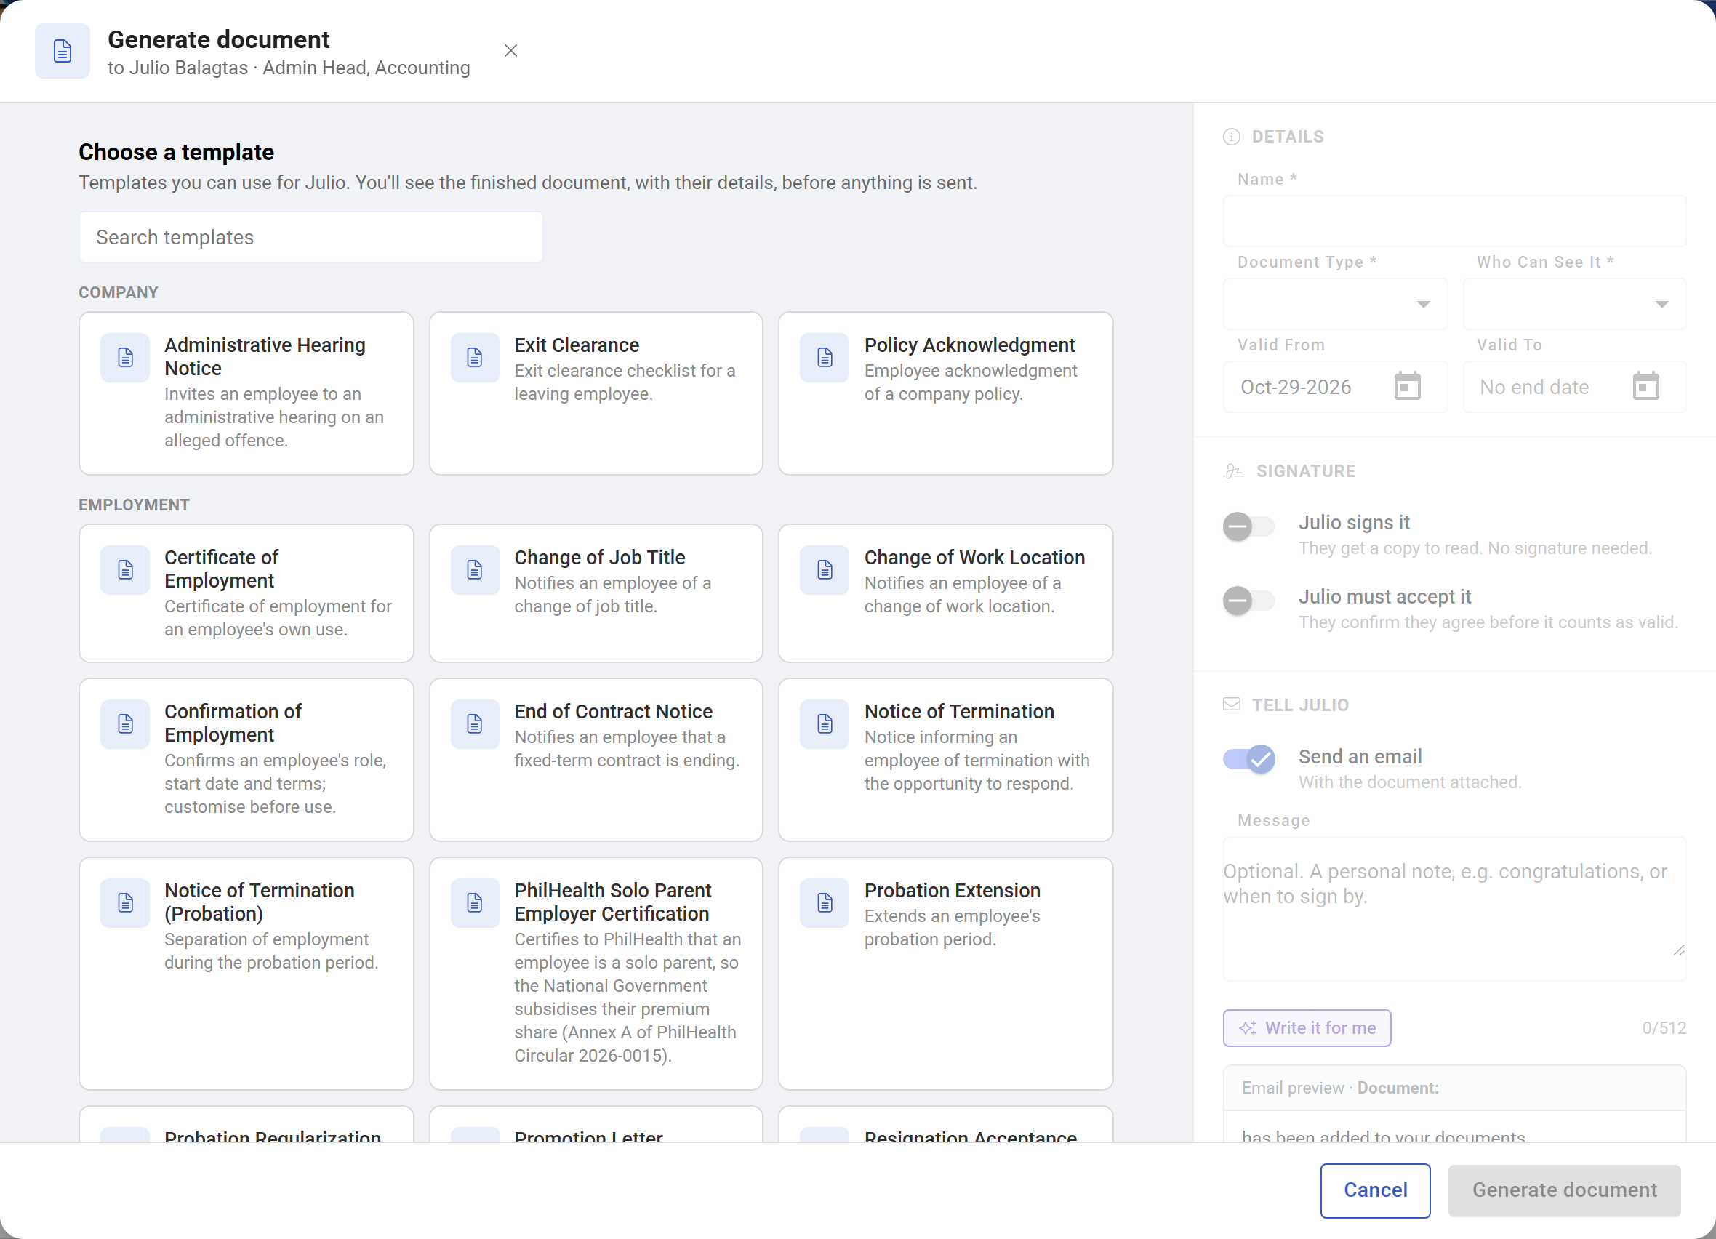This screenshot has width=1716, height=1239.
Task: Choose the Change of Job Title title
Action: [599, 558]
